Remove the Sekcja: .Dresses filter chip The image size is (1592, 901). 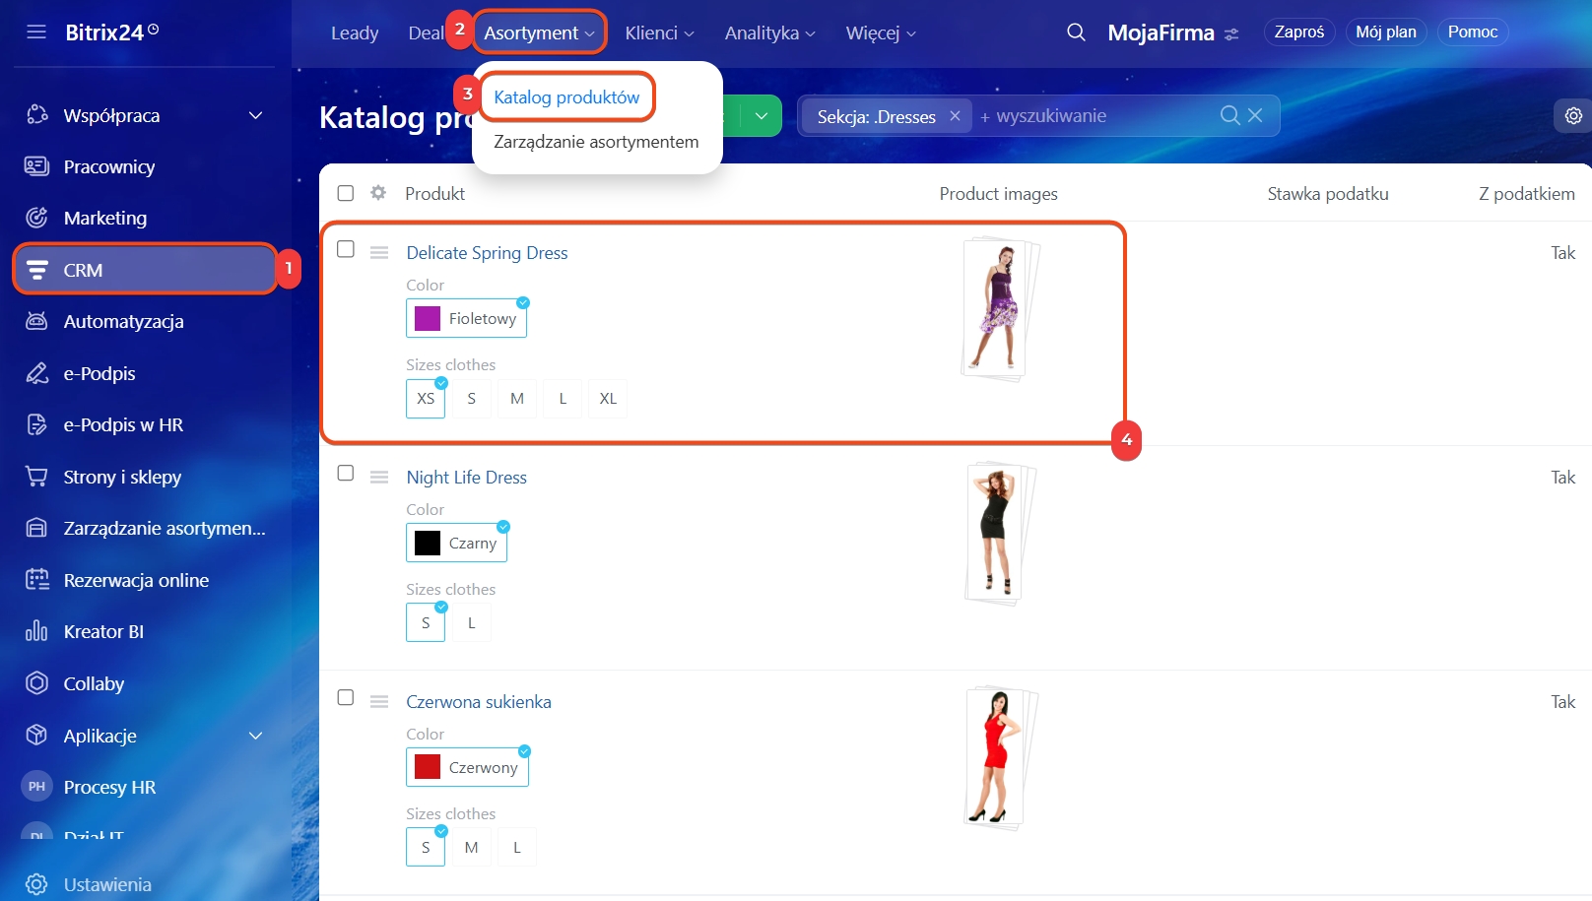tap(955, 116)
